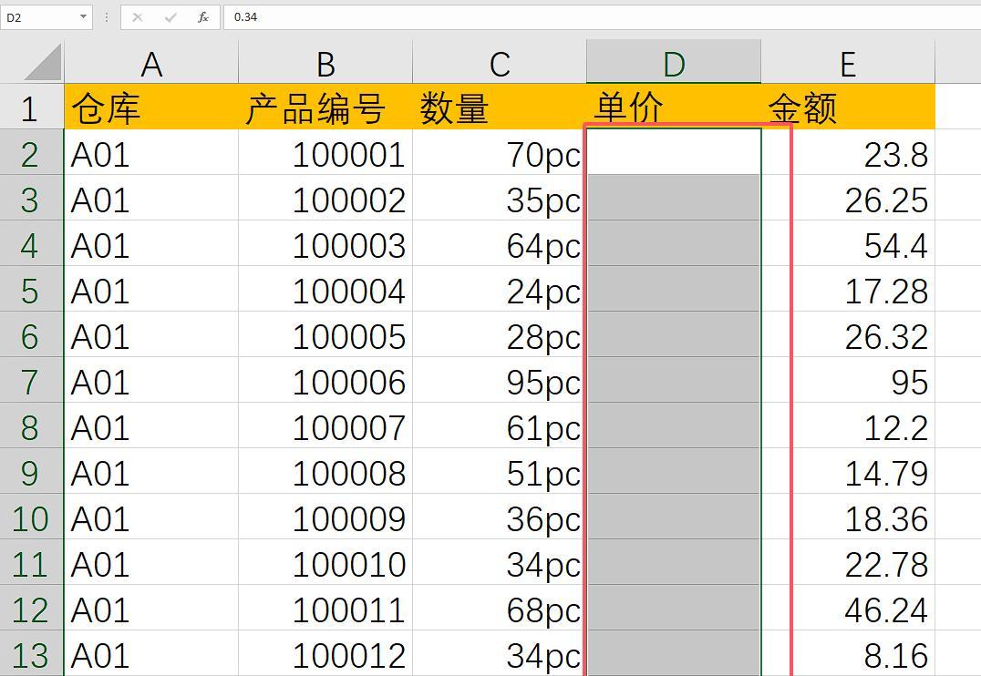Open the Insert Function fx dialog
Viewport: 981px width, 676px height.
click(203, 17)
